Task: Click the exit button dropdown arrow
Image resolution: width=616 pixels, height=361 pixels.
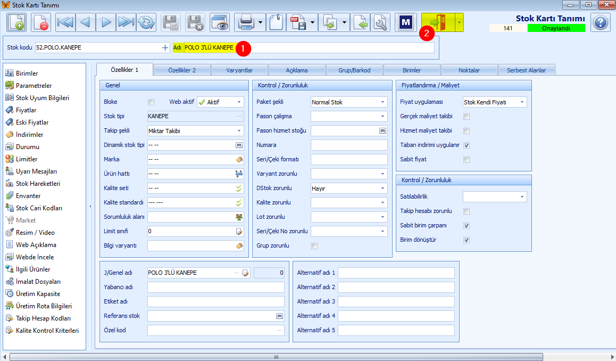Action: point(459,22)
